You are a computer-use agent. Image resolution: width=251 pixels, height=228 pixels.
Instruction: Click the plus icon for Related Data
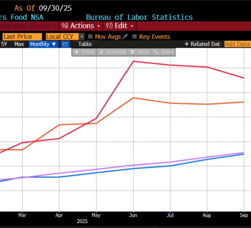coord(187,44)
